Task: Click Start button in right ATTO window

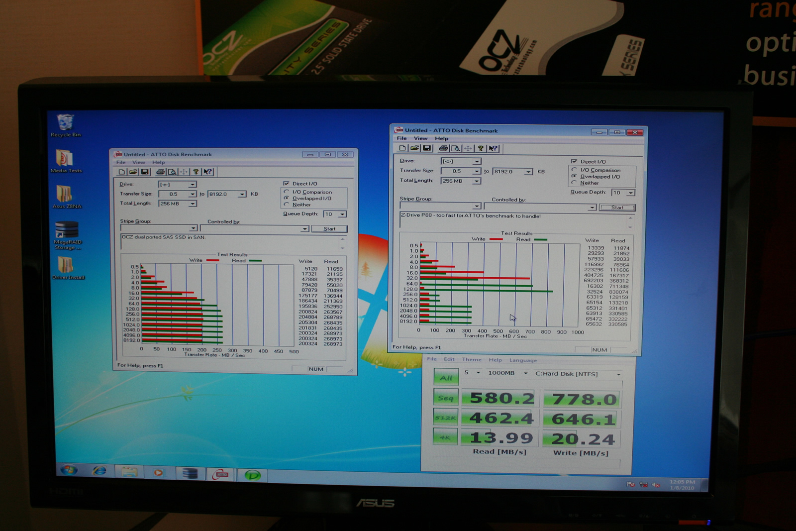Action: (x=617, y=208)
